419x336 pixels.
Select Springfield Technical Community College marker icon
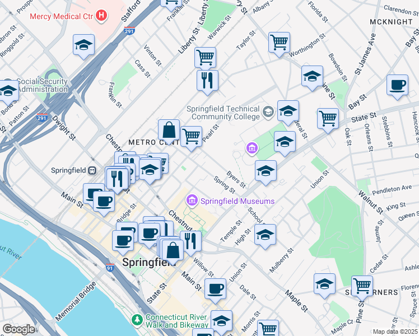[268, 113]
